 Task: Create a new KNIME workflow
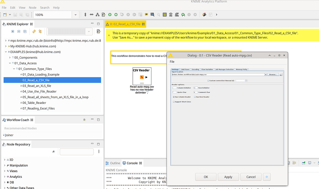[x=4, y=14]
